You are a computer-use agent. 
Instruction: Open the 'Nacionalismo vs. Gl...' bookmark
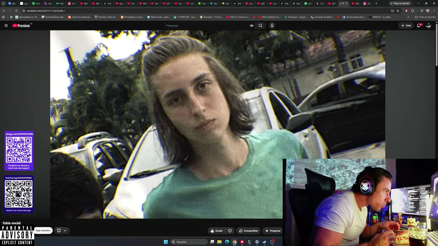coord(27,17)
